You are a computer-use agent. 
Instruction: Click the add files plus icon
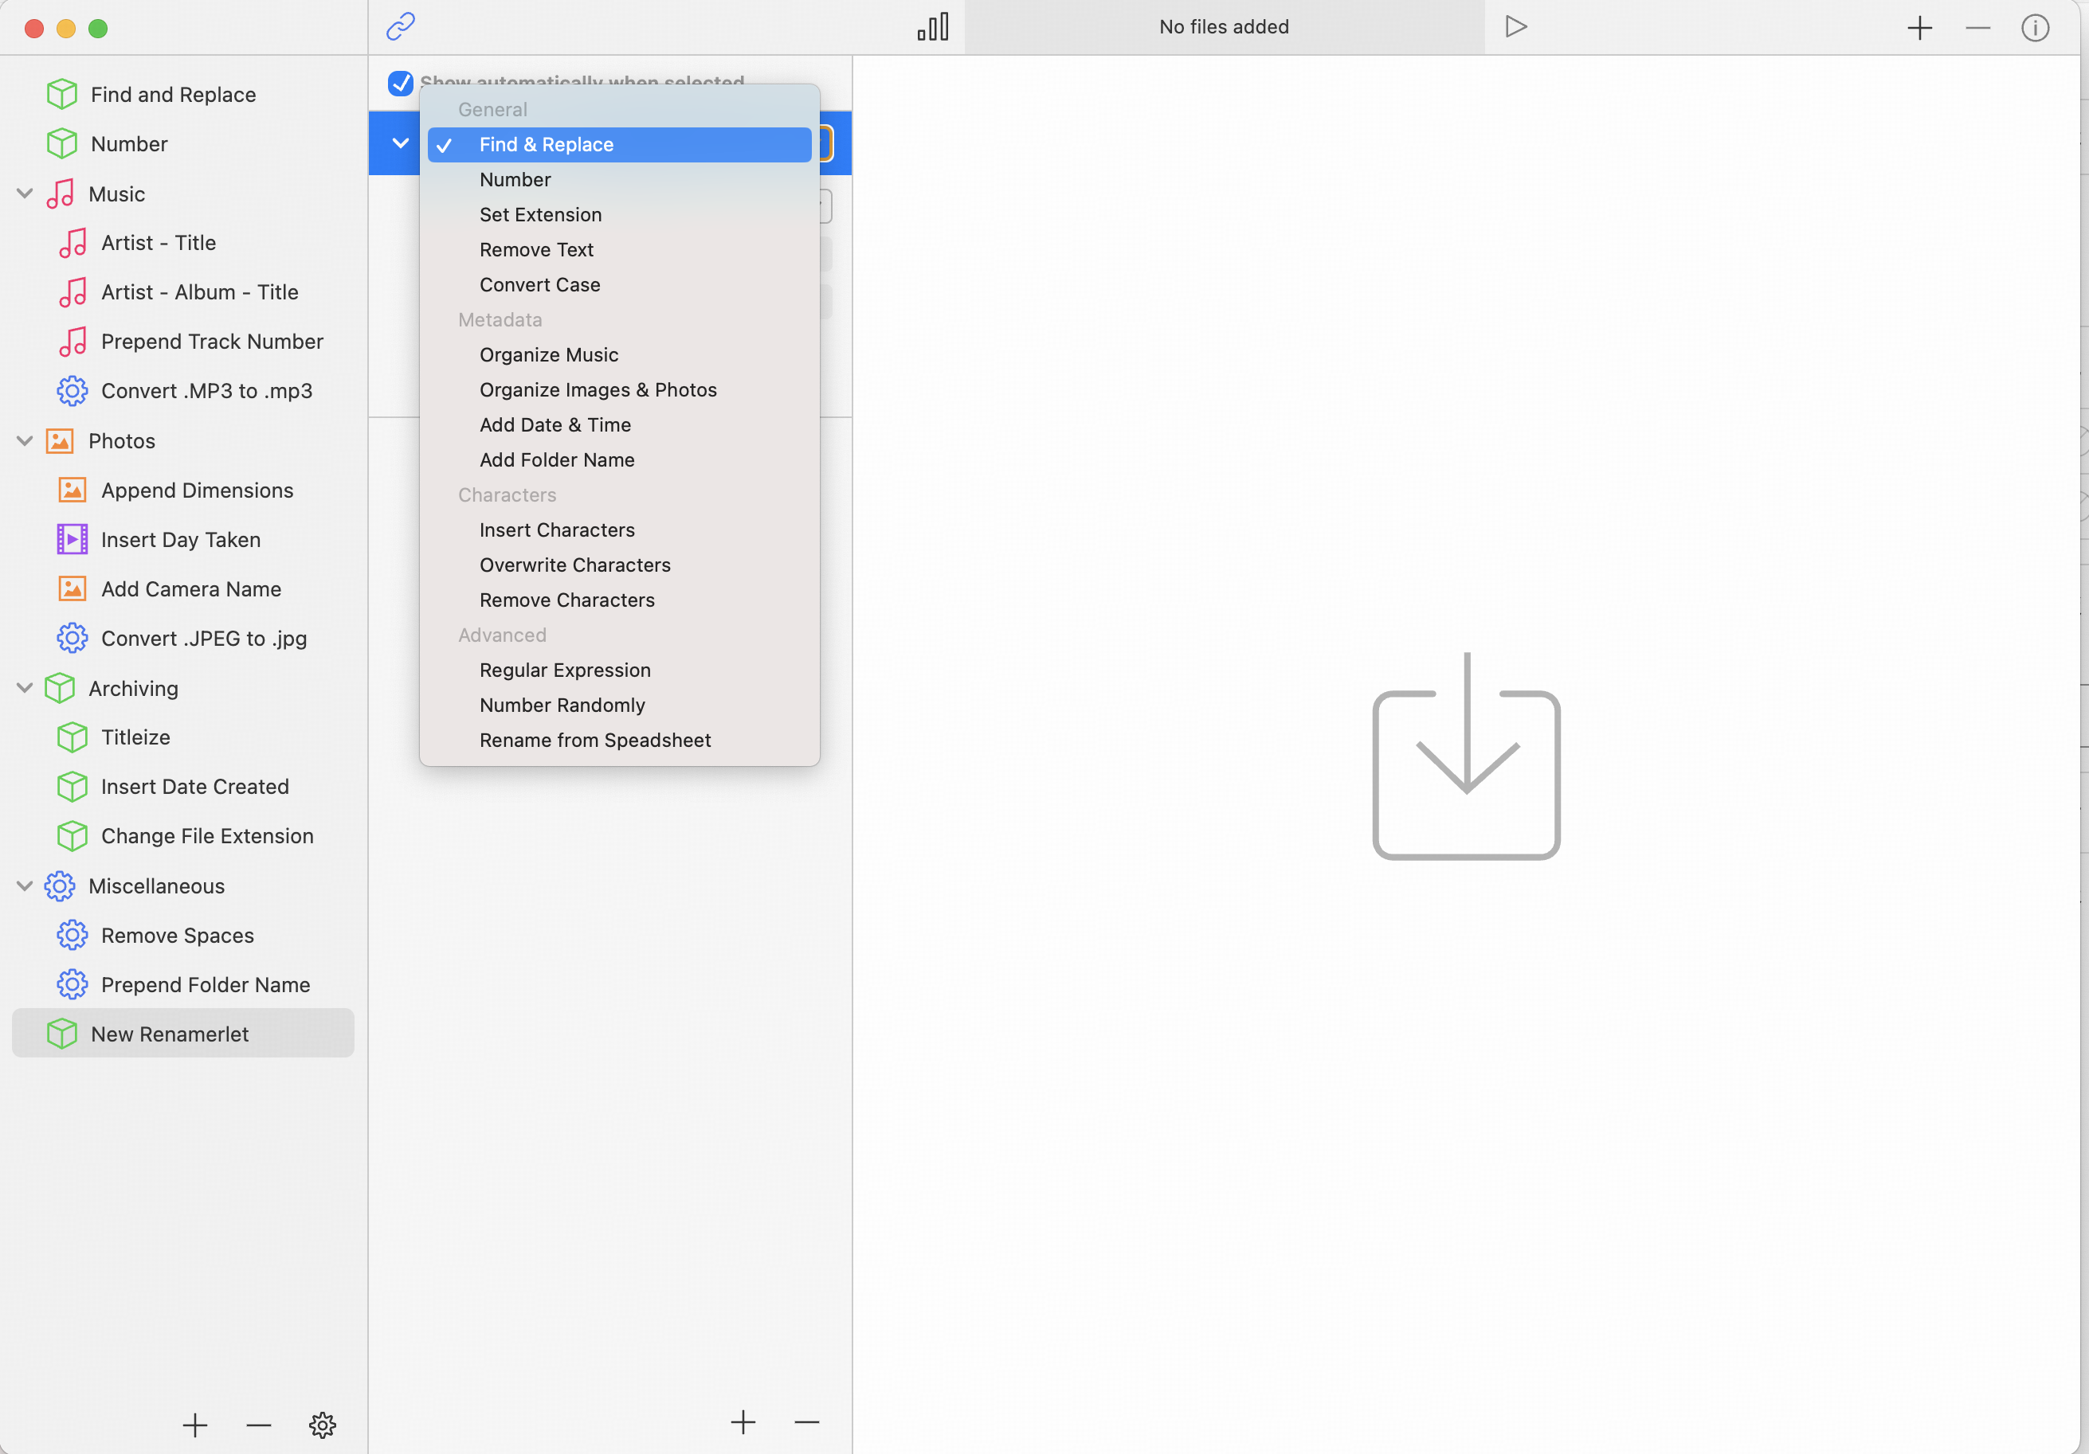pyautogui.click(x=1919, y=27)
